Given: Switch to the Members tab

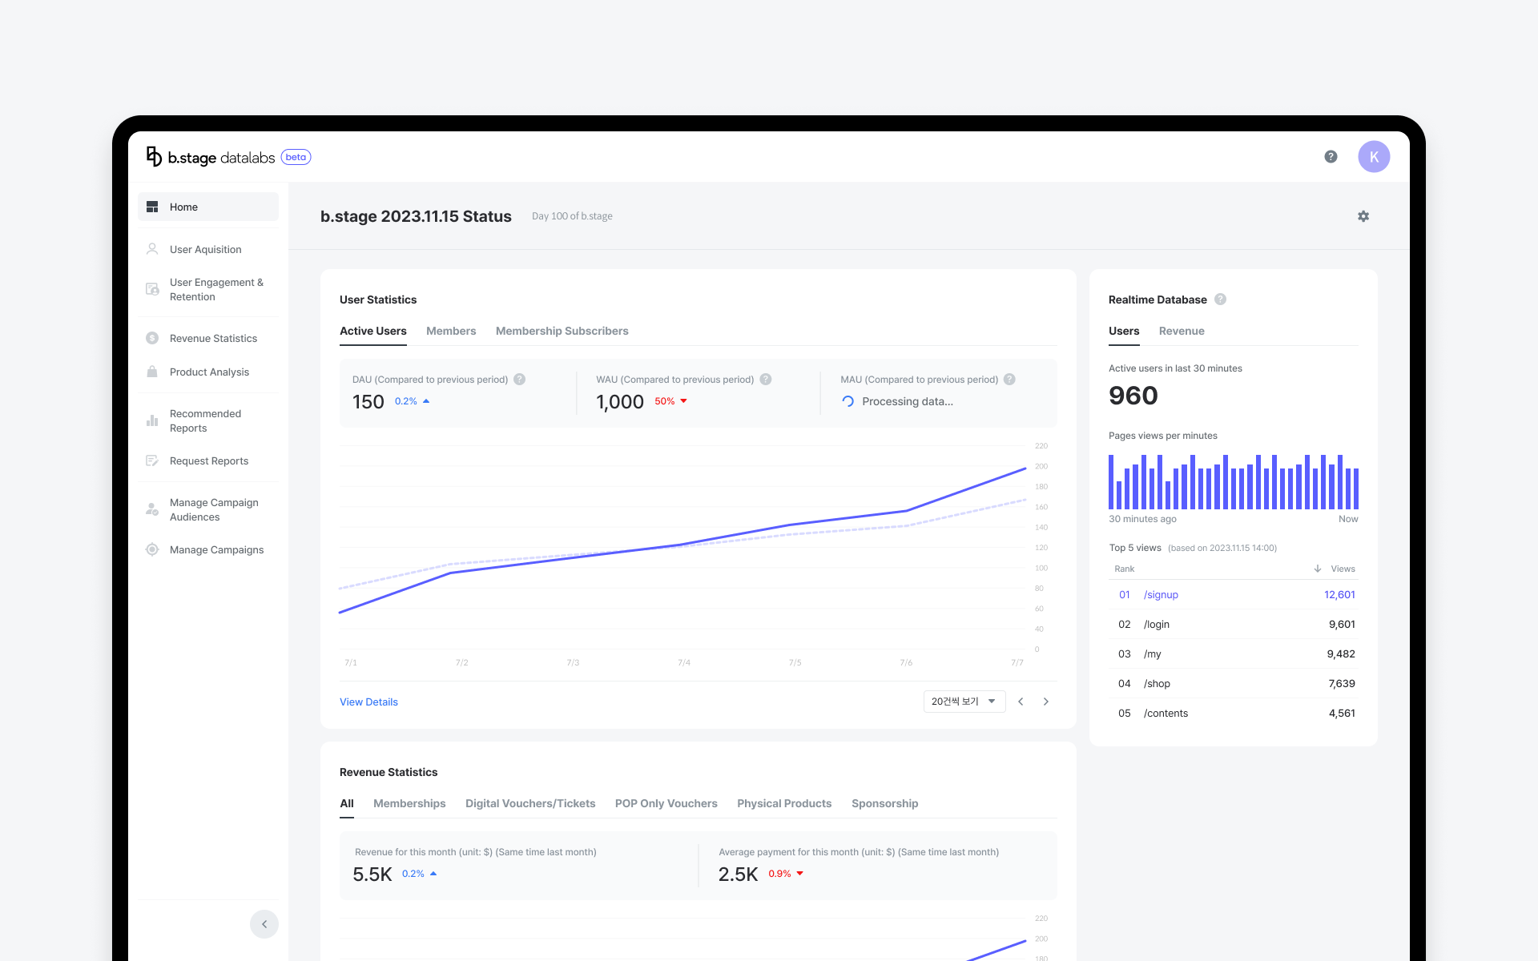Looking at the screenshot, I should tap(451, 331).
